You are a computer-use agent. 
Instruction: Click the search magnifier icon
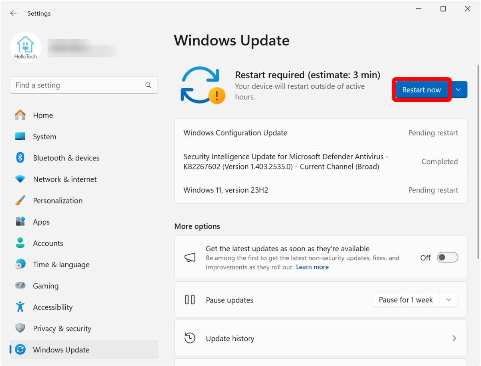(148, 85)
